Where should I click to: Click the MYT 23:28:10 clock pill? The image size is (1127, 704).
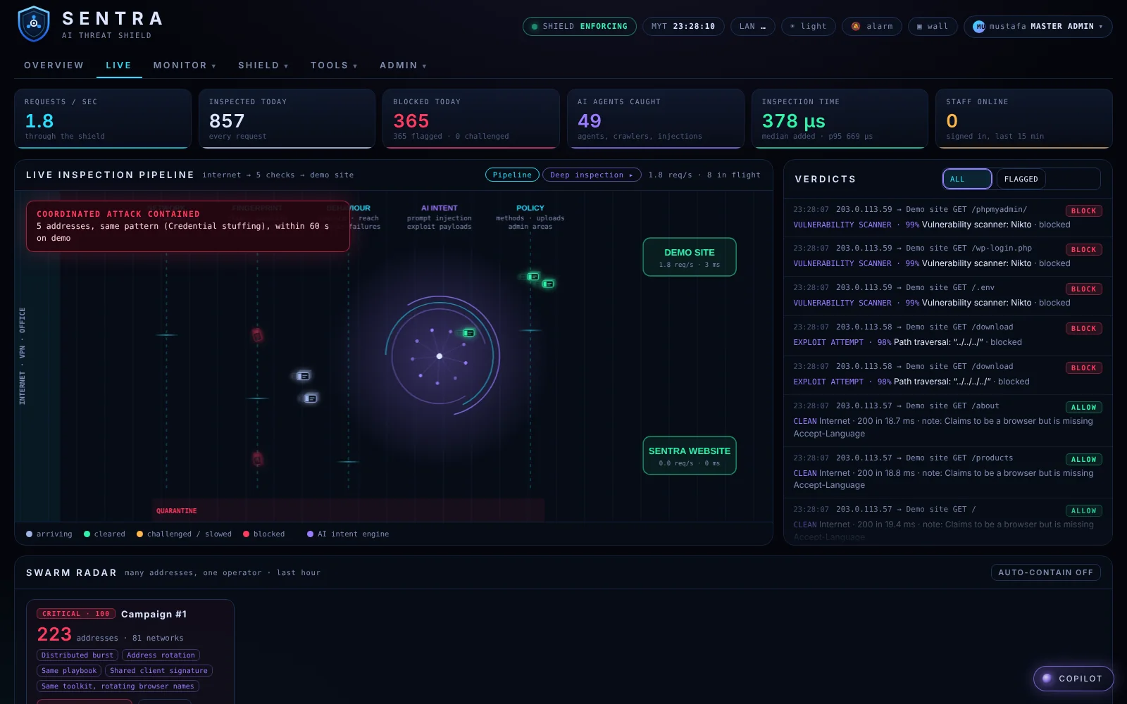tap(683, 27)
